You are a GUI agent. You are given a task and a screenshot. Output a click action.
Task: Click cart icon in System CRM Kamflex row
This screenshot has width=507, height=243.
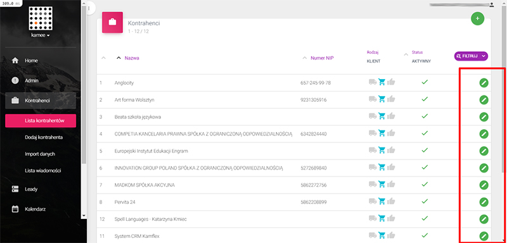[382, 235]
